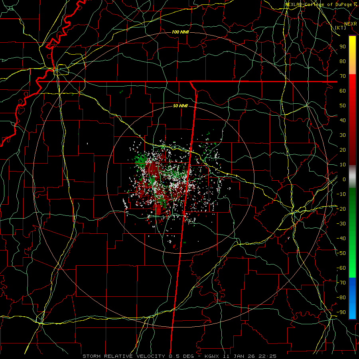The height and width of the screenshot is (359, 359).
Task: Click the "NEXR" label near the color bar
Action: pos(351,24)
